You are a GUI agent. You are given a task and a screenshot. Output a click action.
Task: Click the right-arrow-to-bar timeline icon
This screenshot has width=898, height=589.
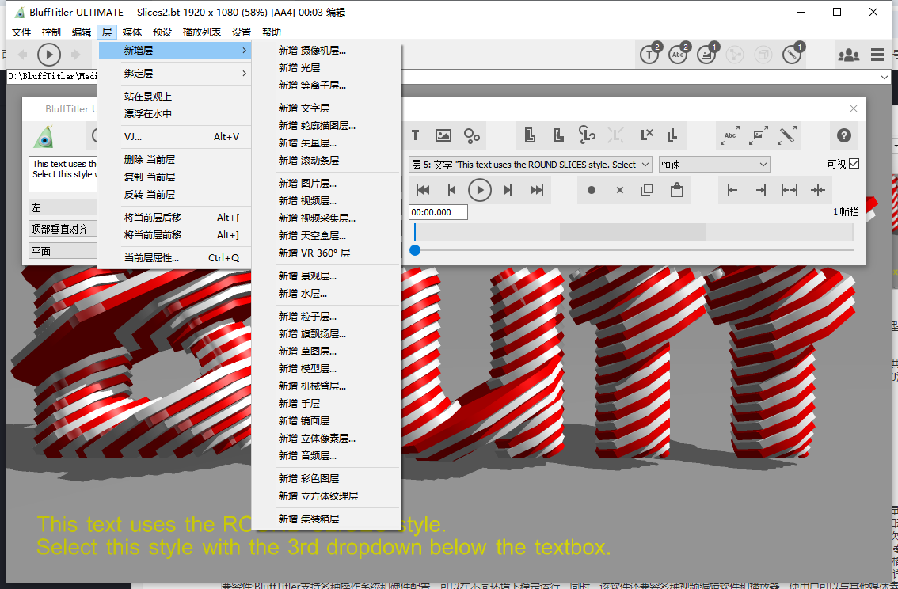(x=760, y=190)
